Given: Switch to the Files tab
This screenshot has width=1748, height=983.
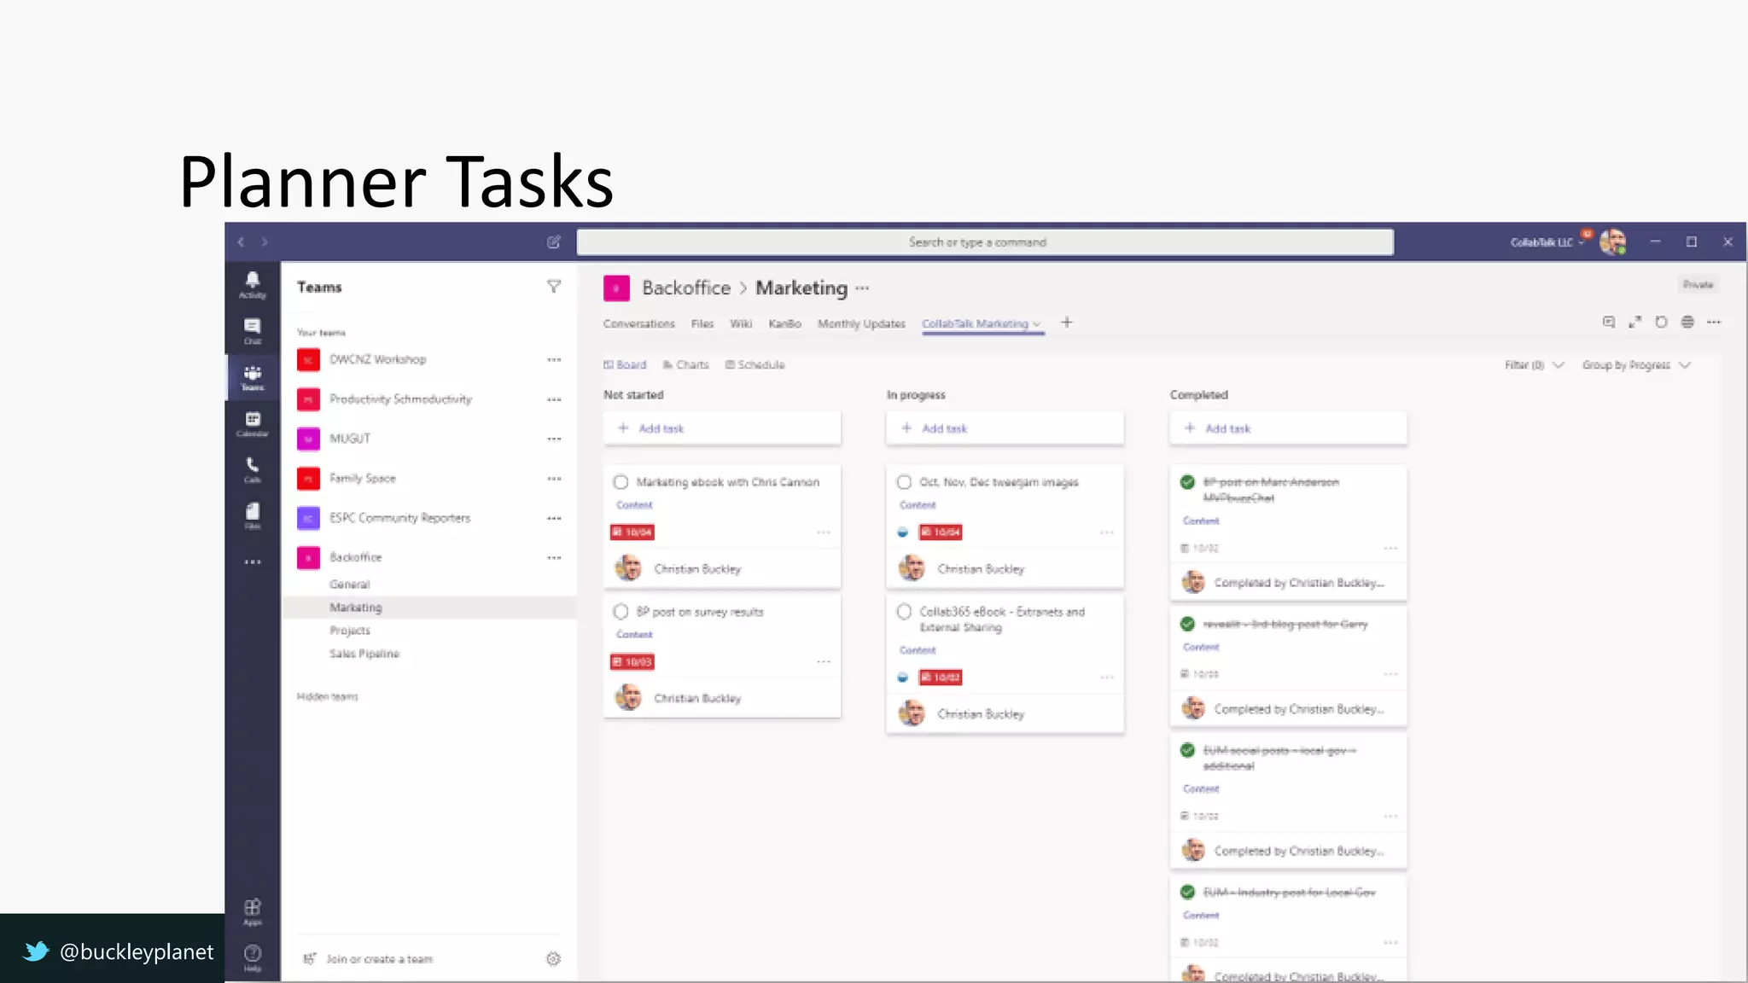Looking at the screenshot, I should point(702,324).
